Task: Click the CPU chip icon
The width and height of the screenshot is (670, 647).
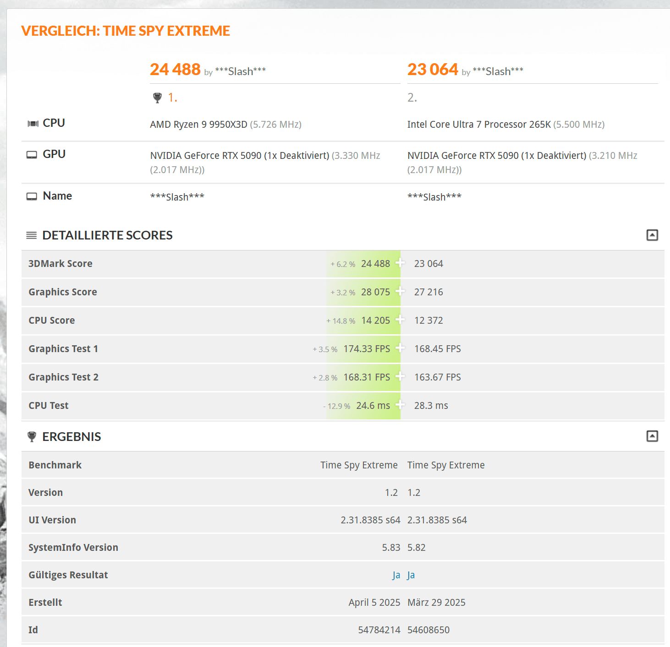Action: [33, 124]
